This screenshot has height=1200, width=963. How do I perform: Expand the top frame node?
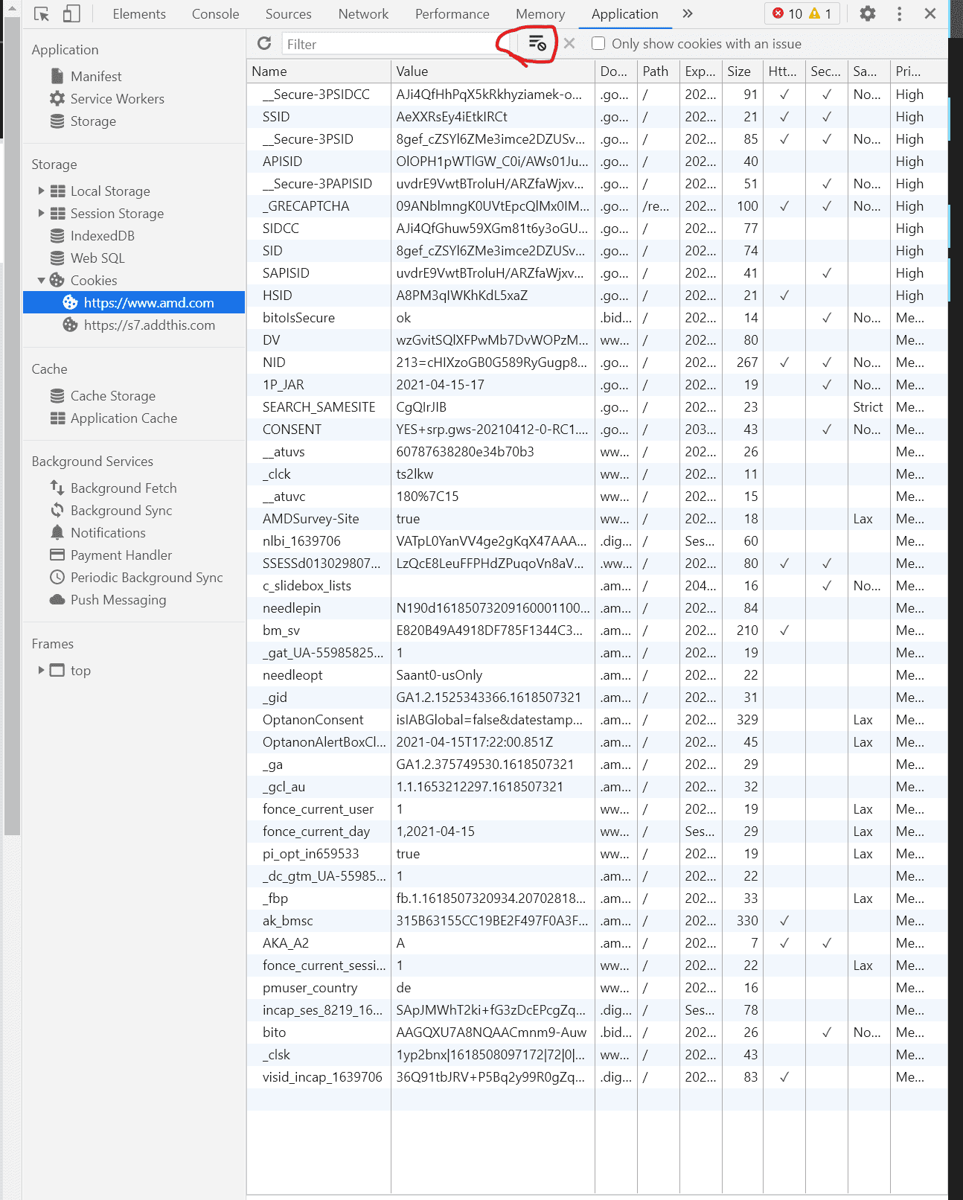pos(41,671)
